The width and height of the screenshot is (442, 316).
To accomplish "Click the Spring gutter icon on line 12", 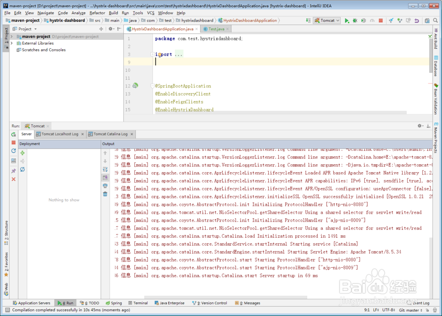I will [x=135, y=85].
